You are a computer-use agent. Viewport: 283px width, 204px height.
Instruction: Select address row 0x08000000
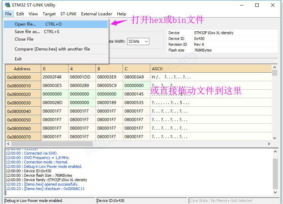(x=23, y=77)
